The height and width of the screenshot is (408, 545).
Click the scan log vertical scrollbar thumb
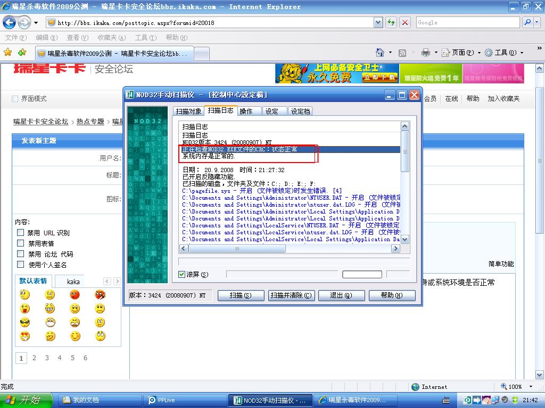[404, 151]
